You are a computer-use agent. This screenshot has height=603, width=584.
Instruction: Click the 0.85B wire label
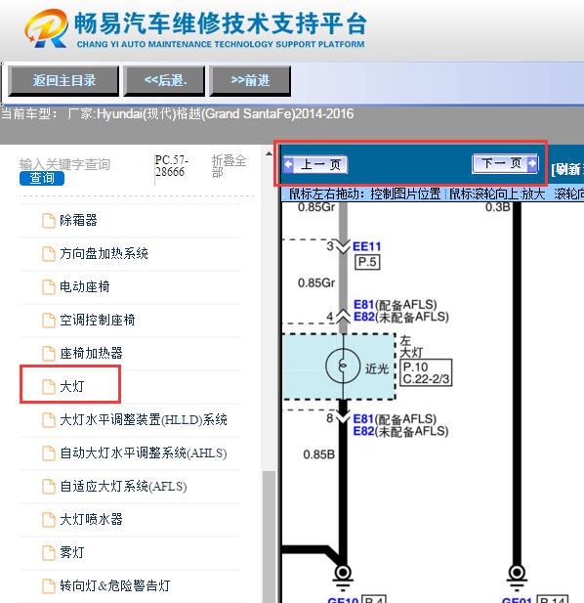[x=319, y=454]
